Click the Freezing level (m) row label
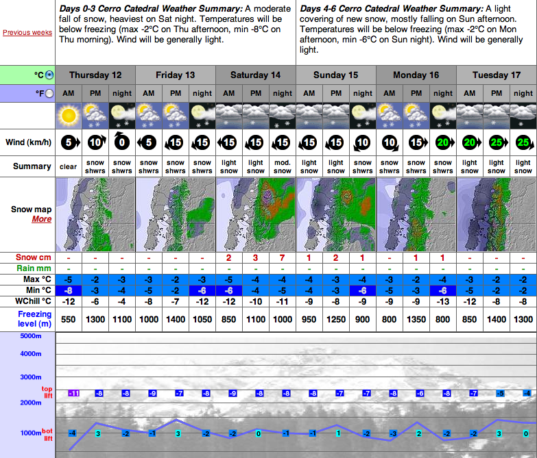The image size is (537, 458). (x=34, y=319)
